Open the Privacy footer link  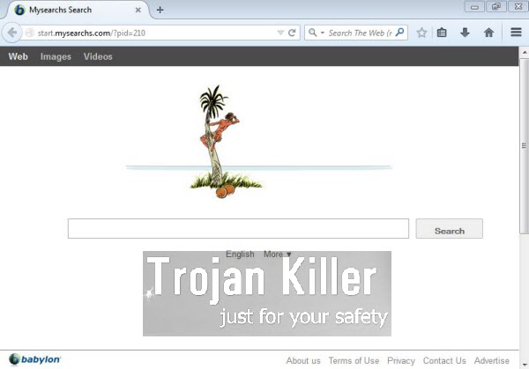(400, 360)
